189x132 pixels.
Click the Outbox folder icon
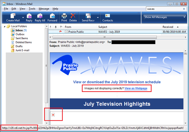[13, 34]
